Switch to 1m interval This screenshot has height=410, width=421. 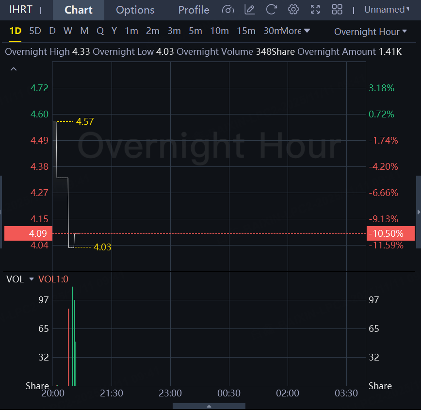point(131,31)
